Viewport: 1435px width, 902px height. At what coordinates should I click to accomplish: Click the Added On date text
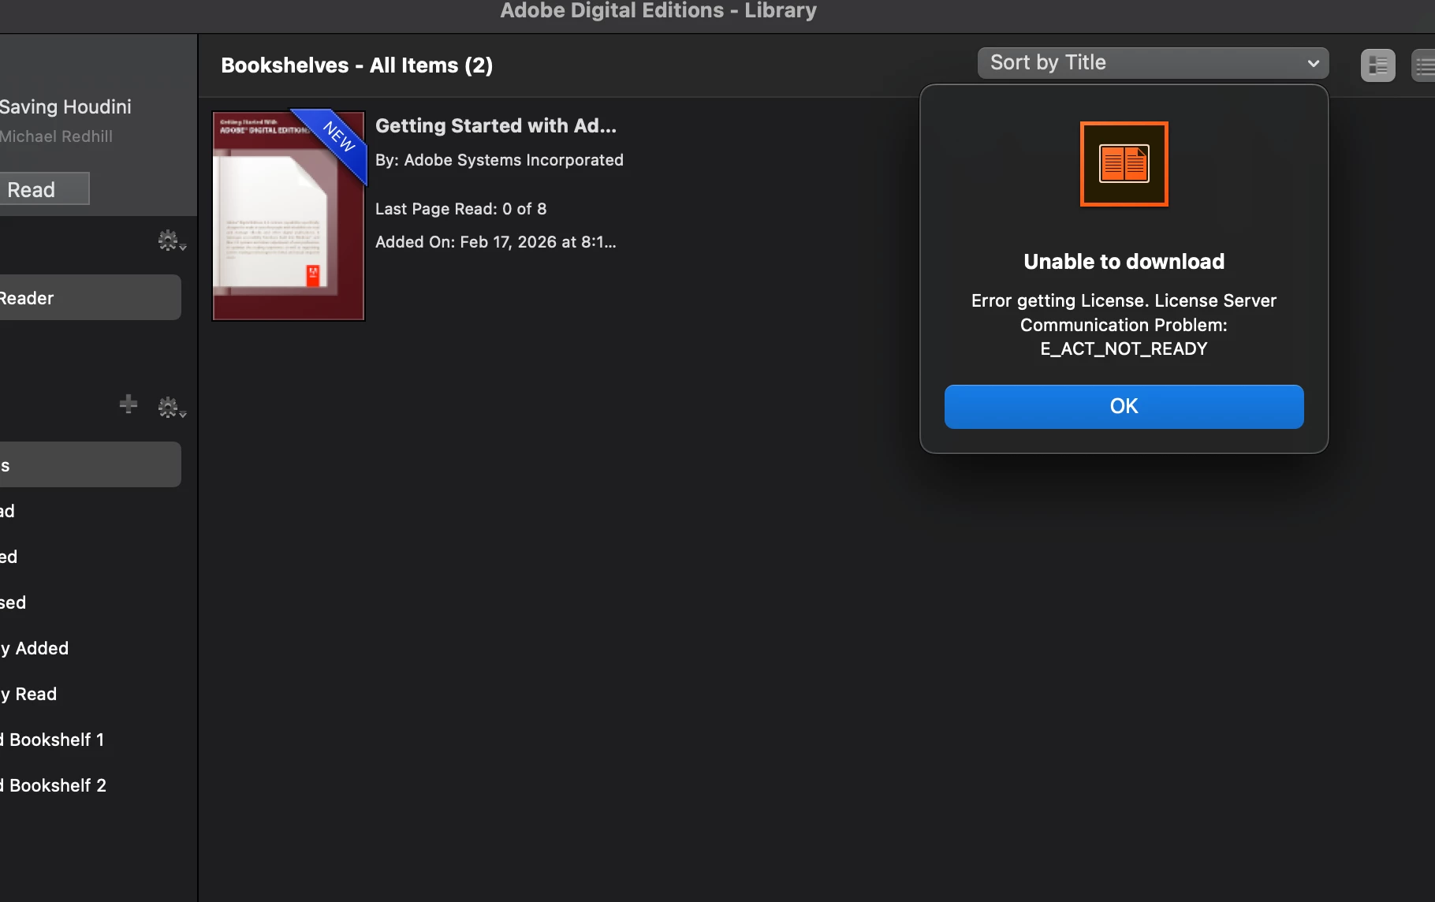tap(496, 242)
